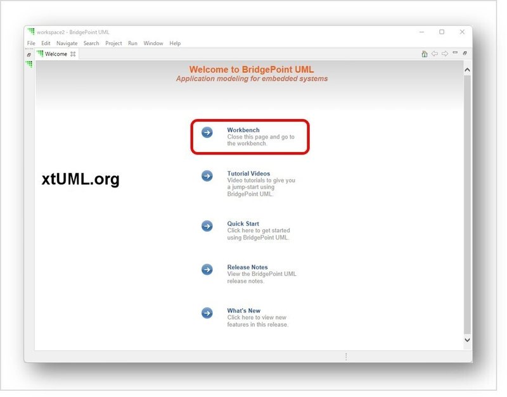
Task: Close the Welcome tab
Action: tap(73, 54)
